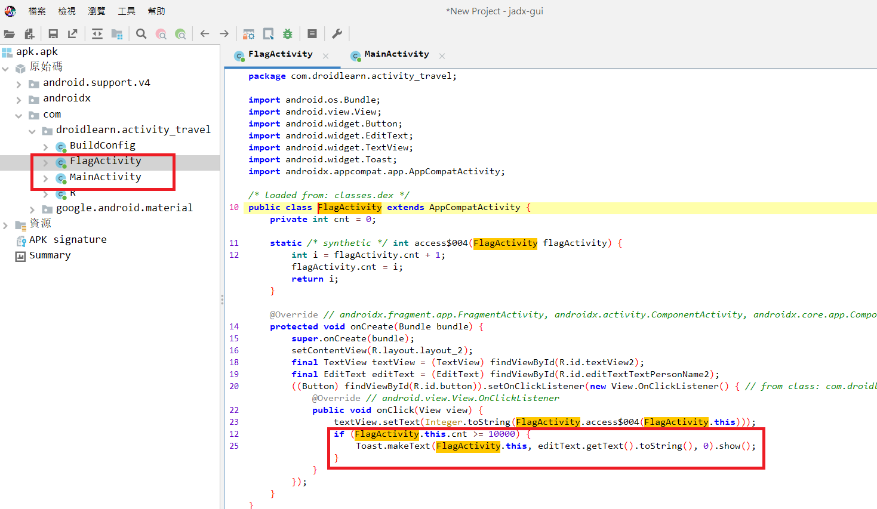Click the 資源 resources folder icon

tap(20, 225)
